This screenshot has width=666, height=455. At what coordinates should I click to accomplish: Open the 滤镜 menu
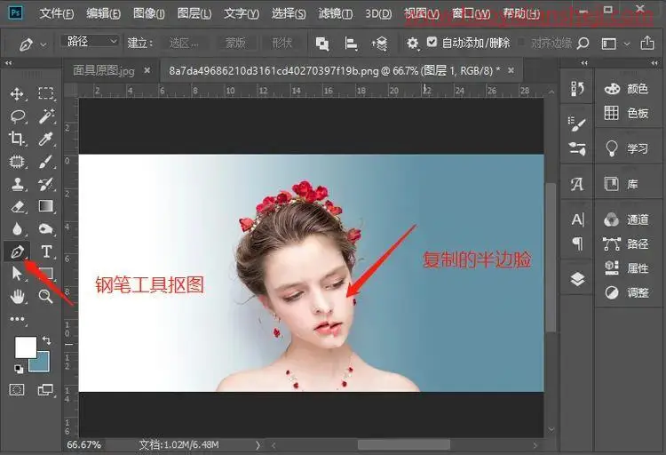tap(335, 13)
